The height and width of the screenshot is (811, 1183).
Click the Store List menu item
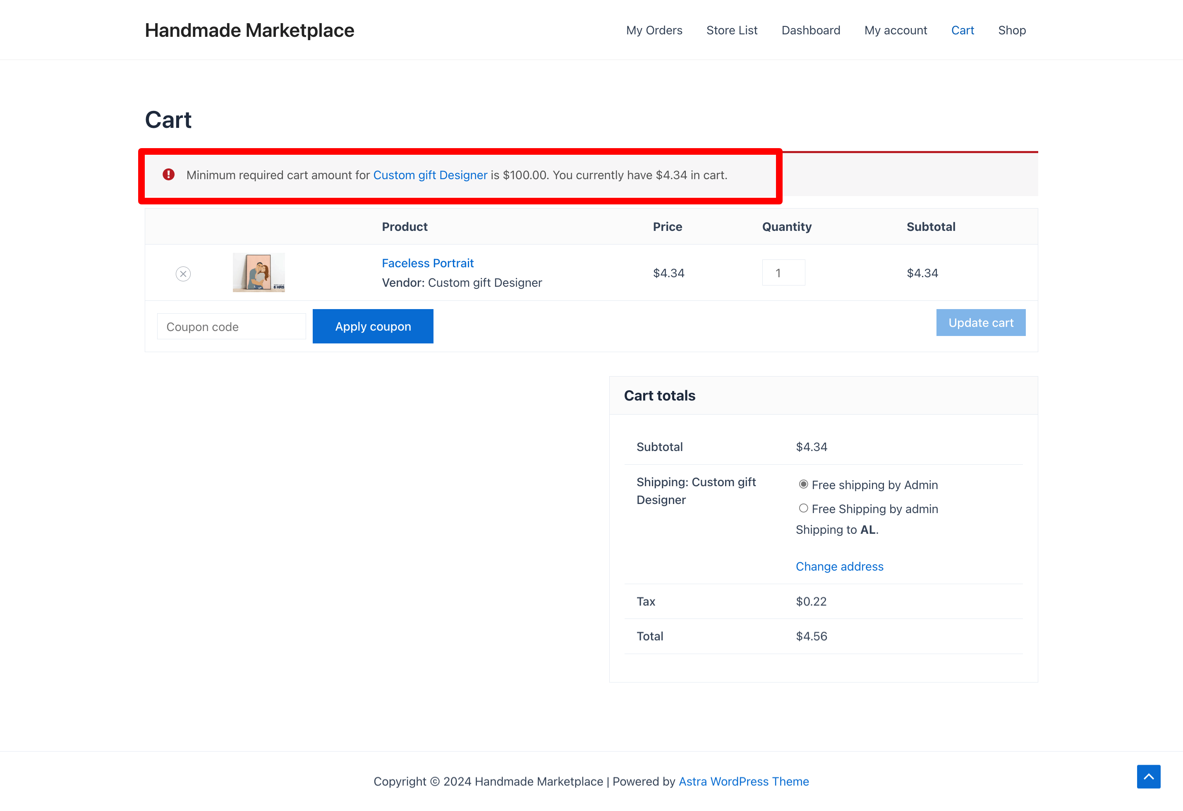[x=731, y=30]
